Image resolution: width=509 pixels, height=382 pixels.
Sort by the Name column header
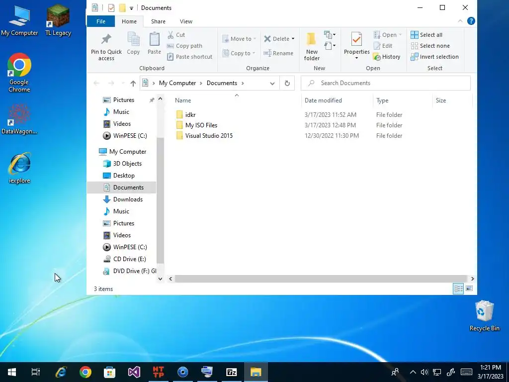(183, 100)
